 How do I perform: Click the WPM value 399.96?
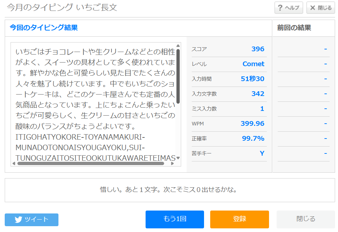click(252, 123)
